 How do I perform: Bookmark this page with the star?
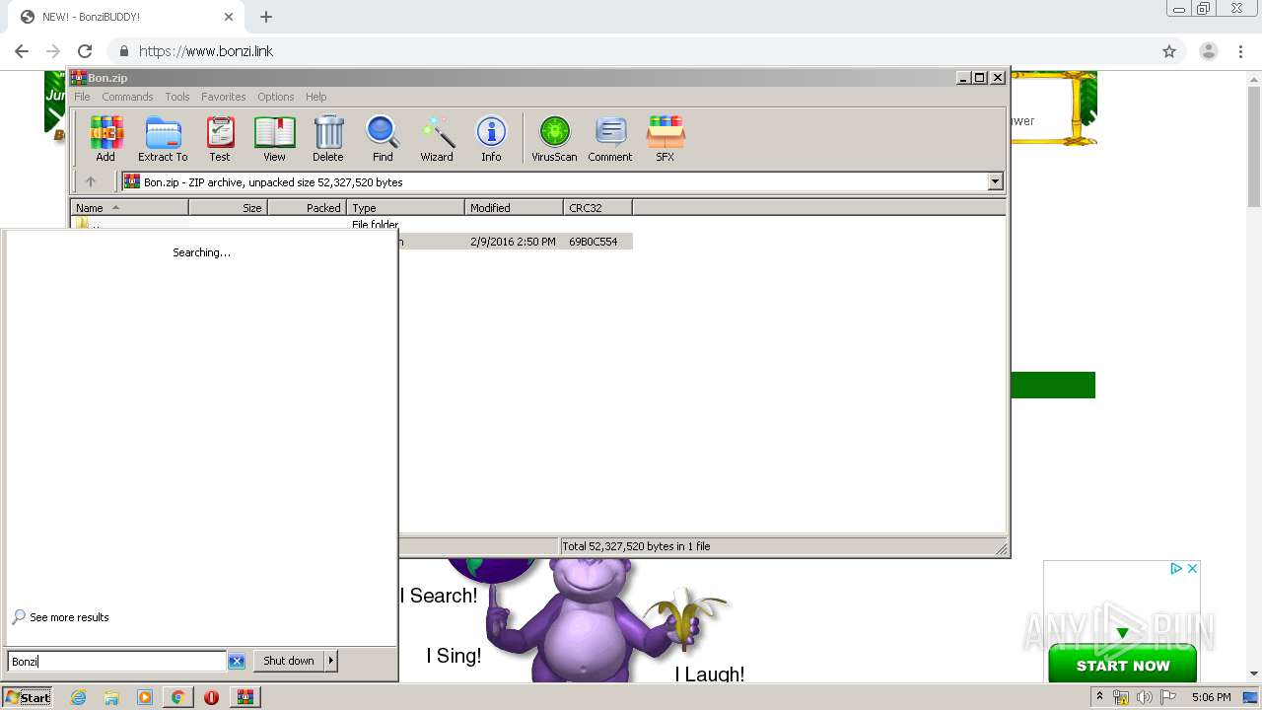(1169, 51)
